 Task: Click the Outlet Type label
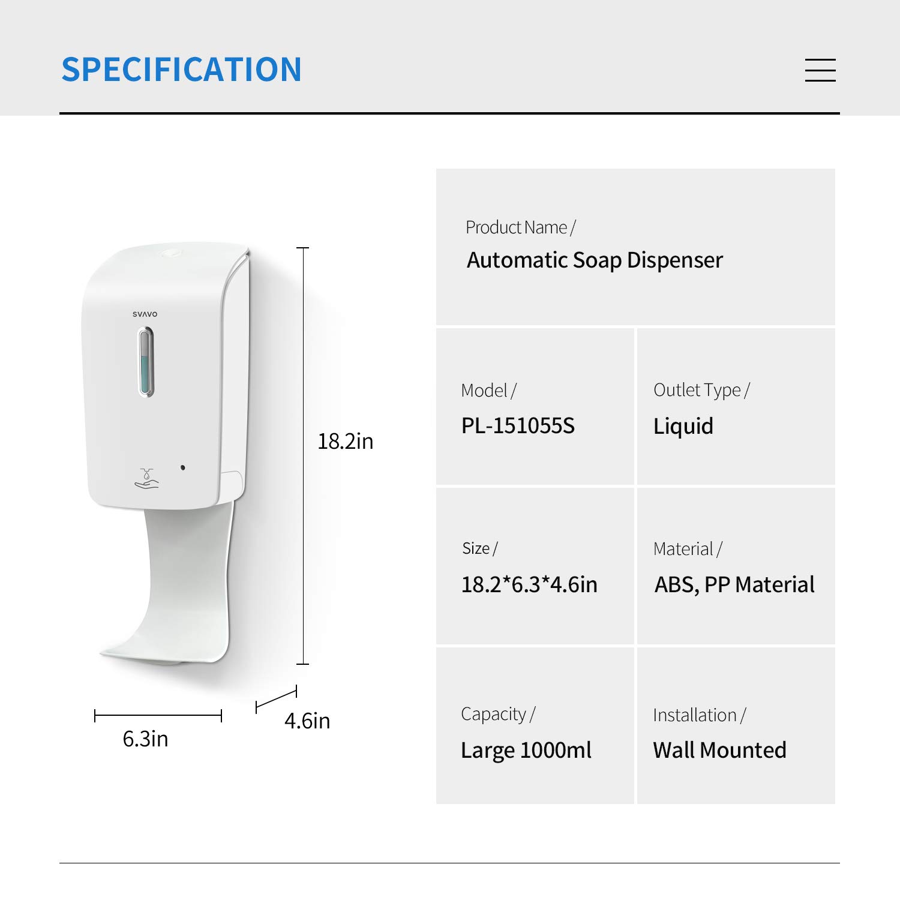click(x=701, y=390)
